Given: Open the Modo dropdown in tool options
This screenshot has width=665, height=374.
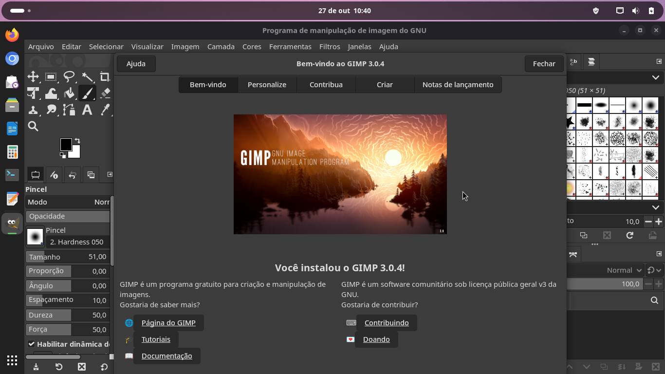Looking at the screenshot, I should coord(68,202).
